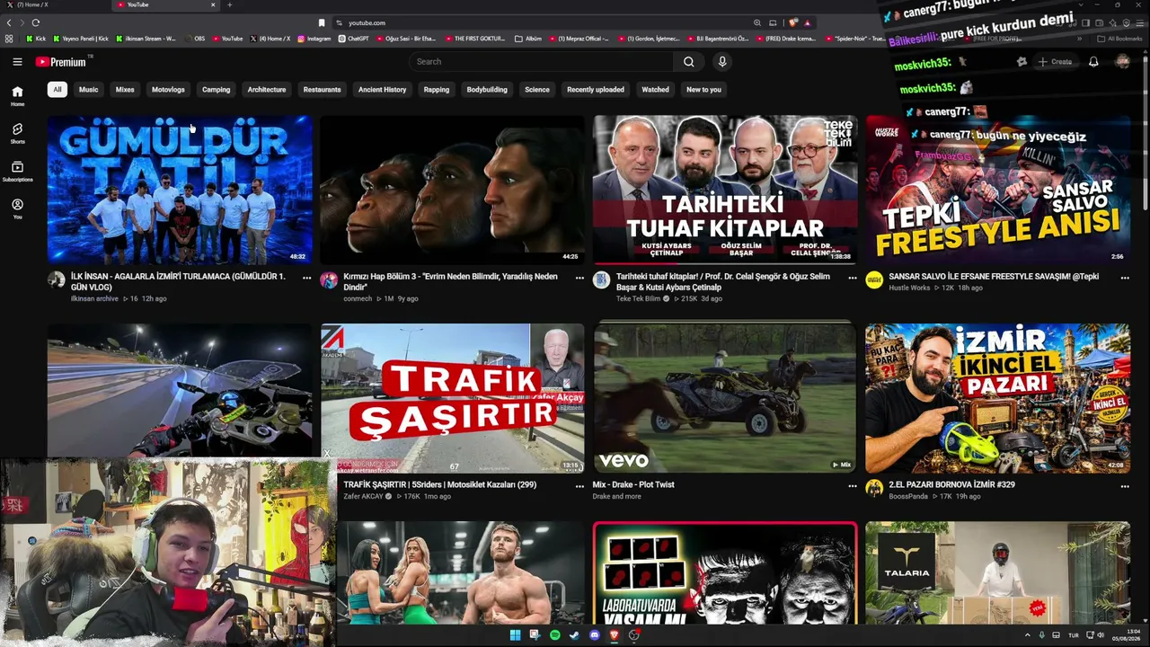The width and height of the screenshot is (1150, 647).
Task: Open more options for SANSAR SALVO video
Action: [1125, 278]
